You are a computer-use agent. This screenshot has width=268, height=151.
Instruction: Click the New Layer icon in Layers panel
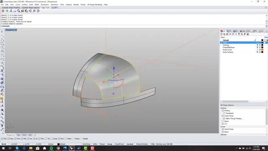pos(222,34)
